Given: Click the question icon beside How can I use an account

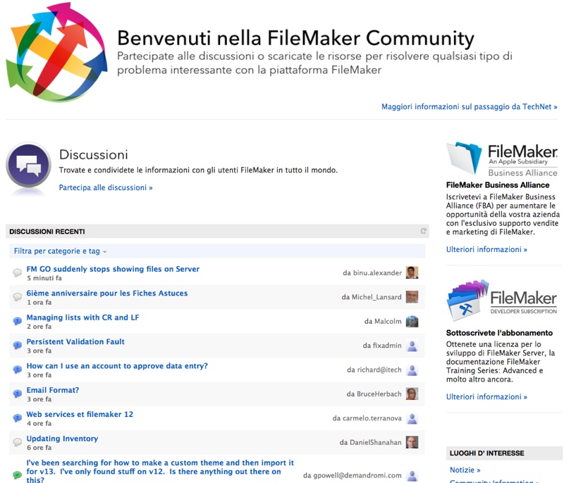Looking at the screenshot, I should [x=17, y=370].
